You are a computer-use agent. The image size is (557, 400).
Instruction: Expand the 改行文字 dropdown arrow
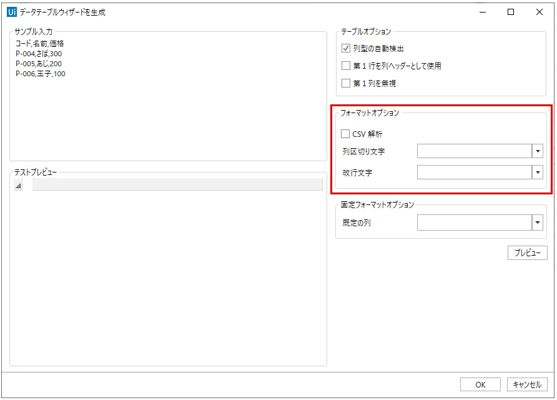coord(537,172)
